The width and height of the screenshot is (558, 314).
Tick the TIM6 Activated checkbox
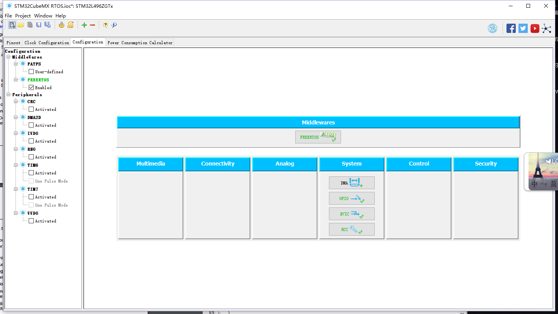tap(31, 173)
